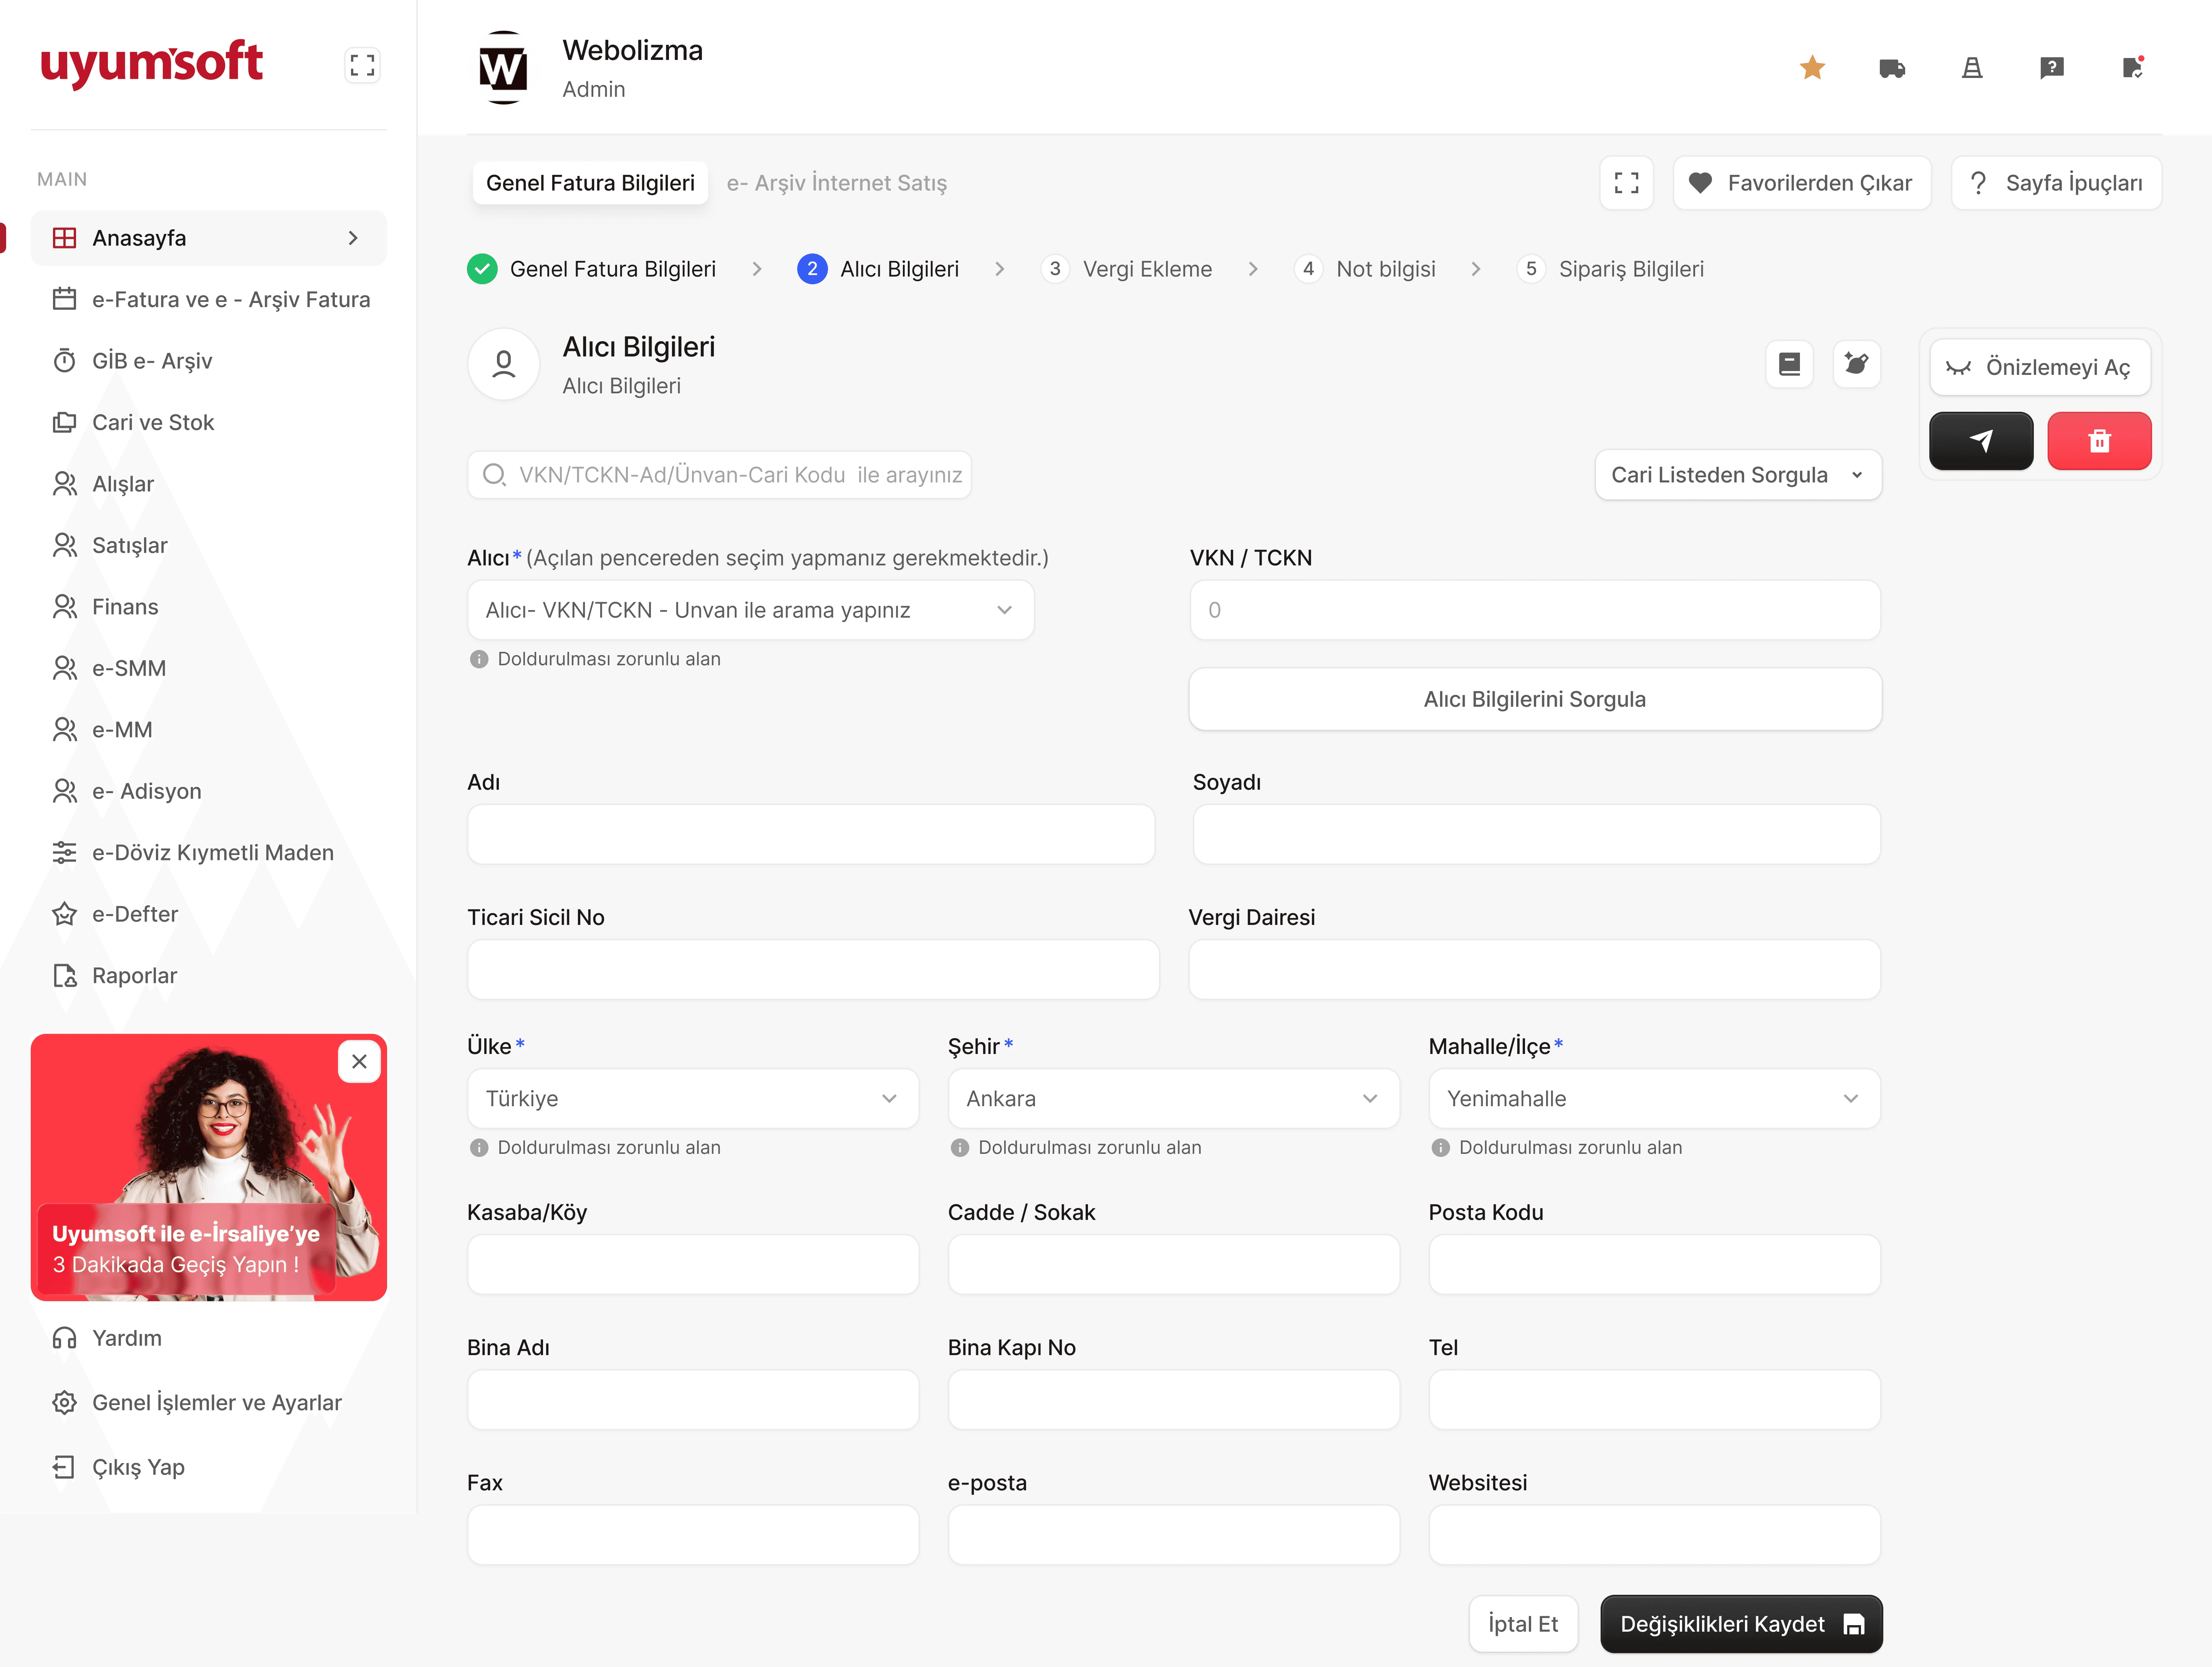Click the red trash delete button
Image resolution: width=2212 pixels, height=1667 pixels.
coord(2099,441)
